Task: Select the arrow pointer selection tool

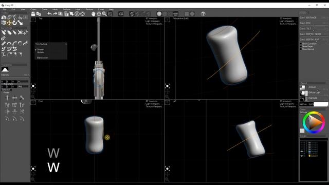Action: click(x=71, y=14)
